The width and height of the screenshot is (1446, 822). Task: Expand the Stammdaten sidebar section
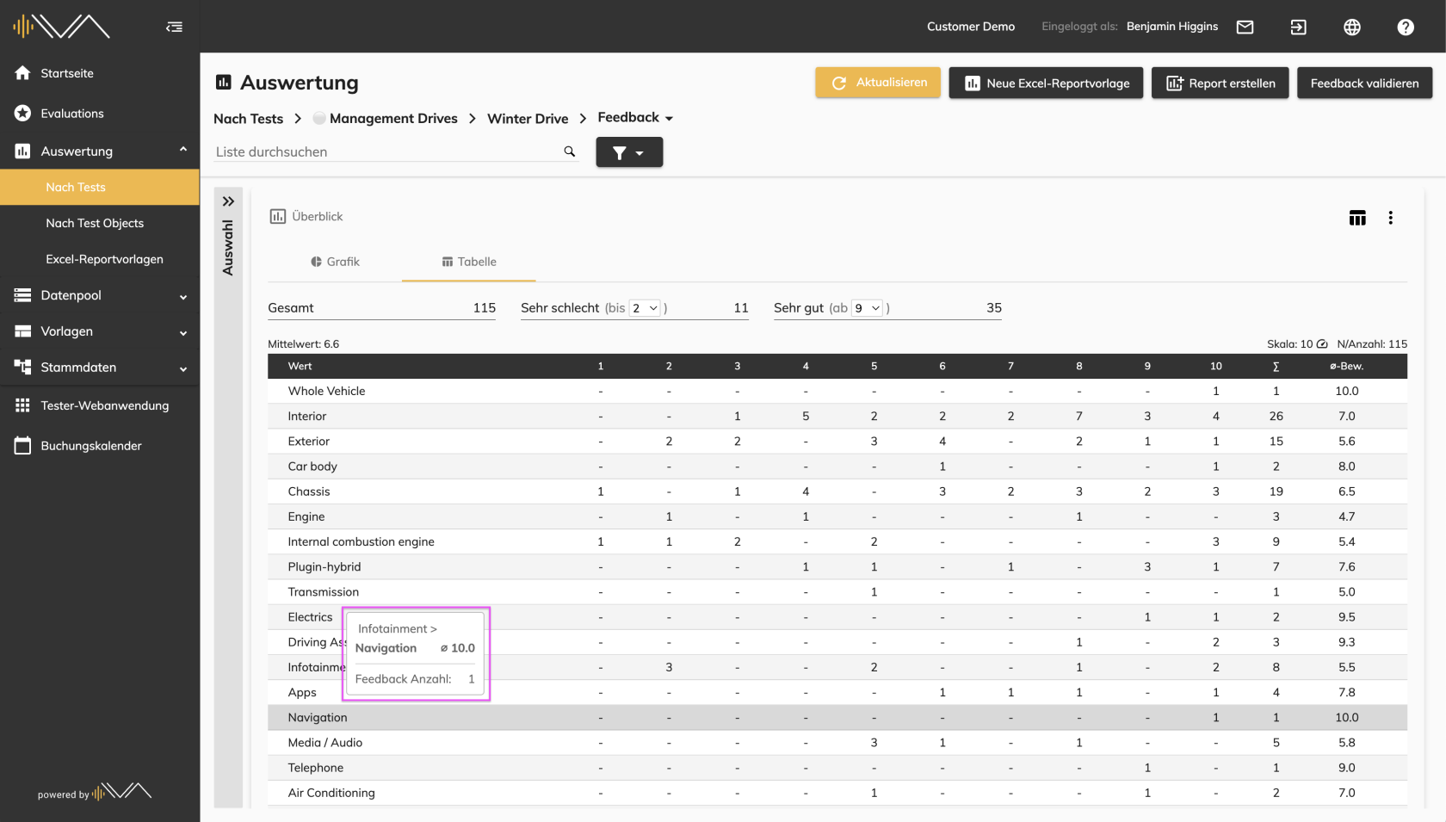183,369
